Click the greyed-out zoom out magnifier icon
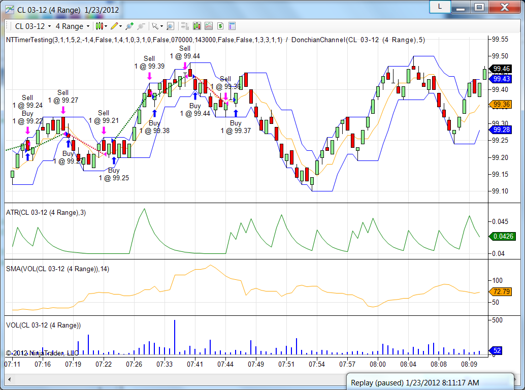525x390 pixels. [x=141, y=26]
